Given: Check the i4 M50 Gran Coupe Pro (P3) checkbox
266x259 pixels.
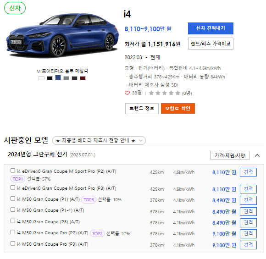Looking at the screenshot, I should (13, 243).
